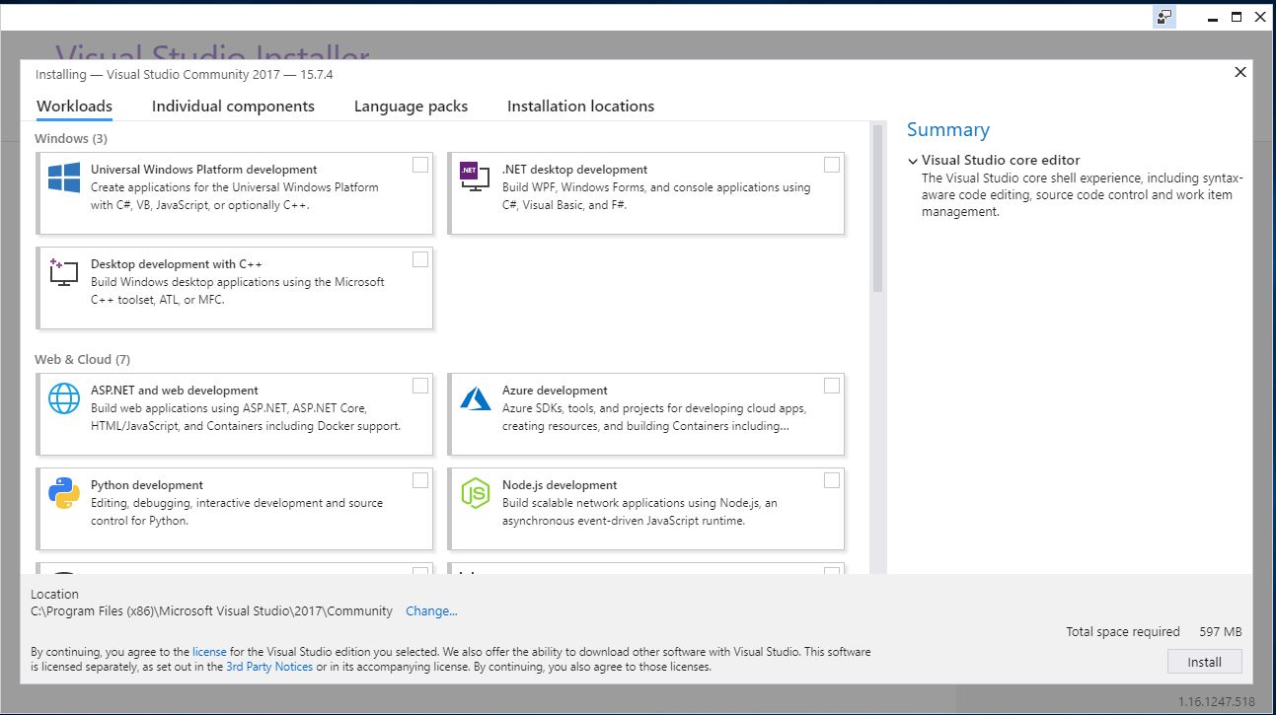Click the ASP.NET globe icon
This screenshot has width=1276, height=715.
(64, 398)
